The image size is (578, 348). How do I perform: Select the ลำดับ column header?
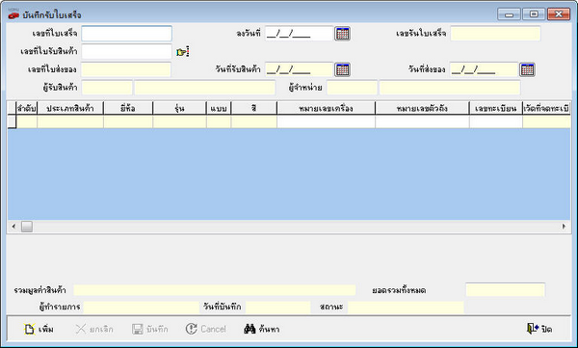pyautogui.click(x=27, y=108)
